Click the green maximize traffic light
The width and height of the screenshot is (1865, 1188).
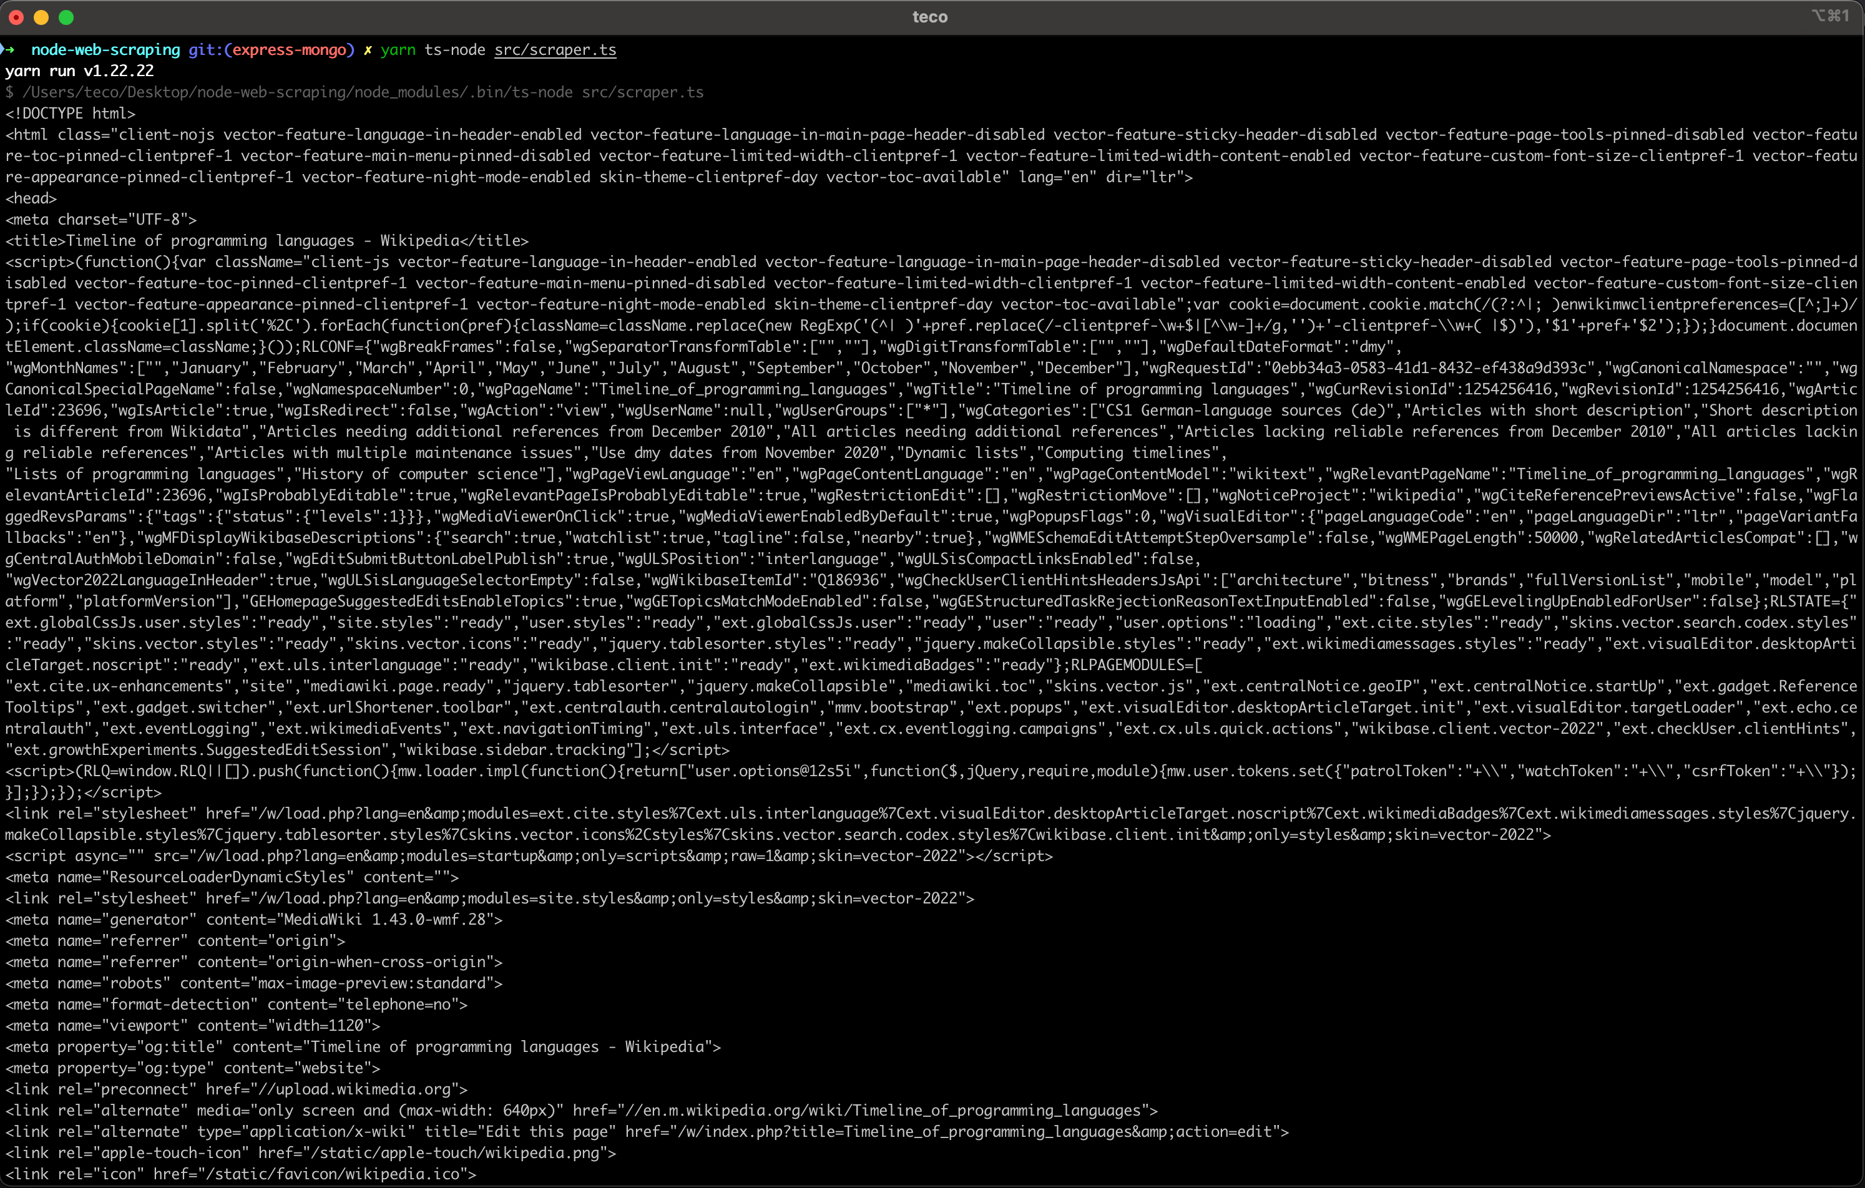tap(67, 16)
